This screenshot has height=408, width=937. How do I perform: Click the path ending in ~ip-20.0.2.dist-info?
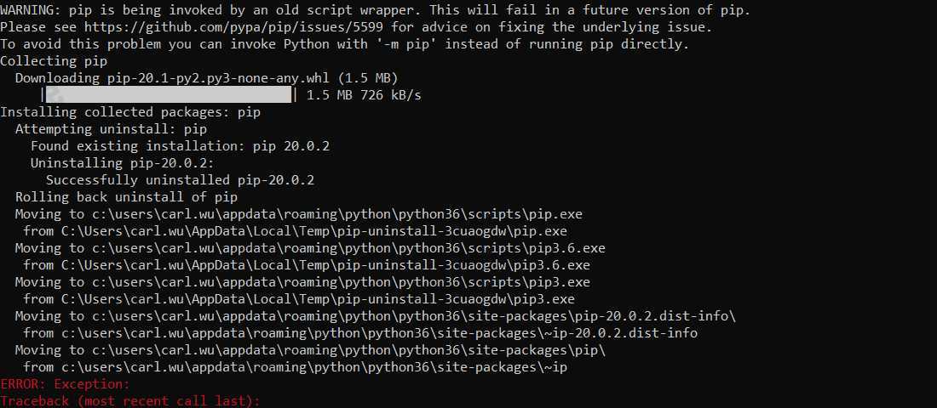pos(379,333)
